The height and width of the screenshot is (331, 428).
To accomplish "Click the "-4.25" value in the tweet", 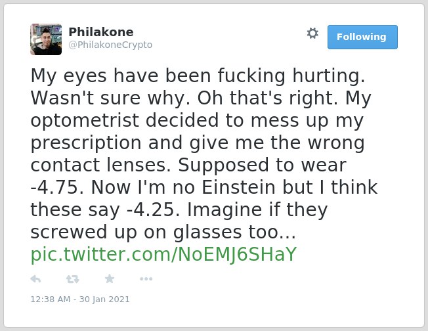I will click(x=154, y=210).
